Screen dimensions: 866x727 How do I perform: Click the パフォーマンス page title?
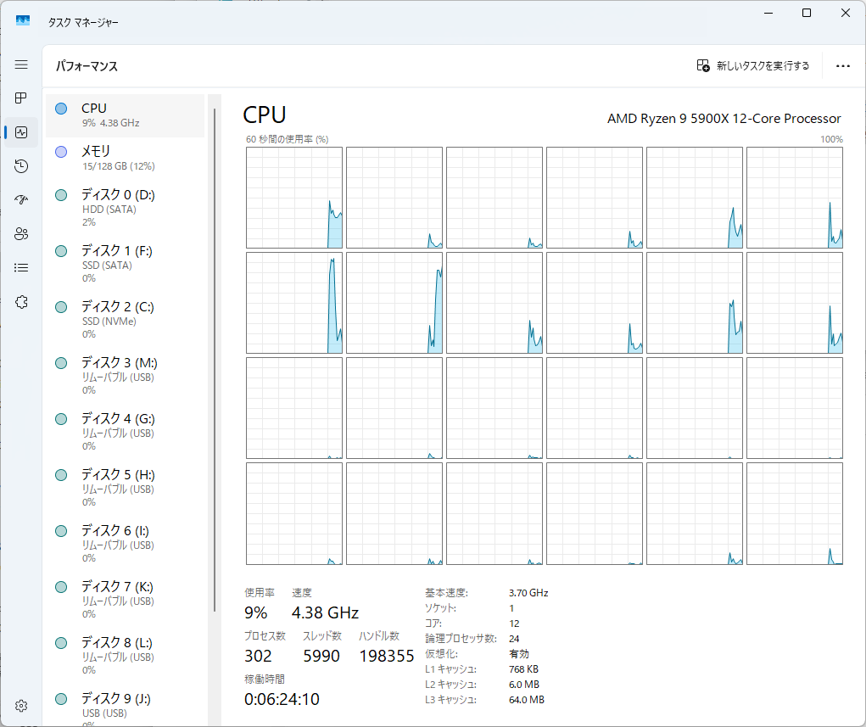click(x=87, y=66)
